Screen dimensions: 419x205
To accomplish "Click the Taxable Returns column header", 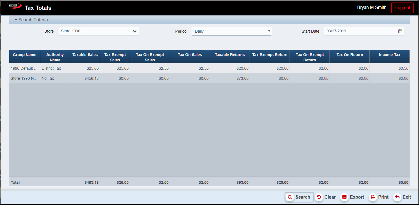I will pos(229,55).
